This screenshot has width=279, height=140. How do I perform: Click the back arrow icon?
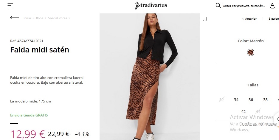15,18
